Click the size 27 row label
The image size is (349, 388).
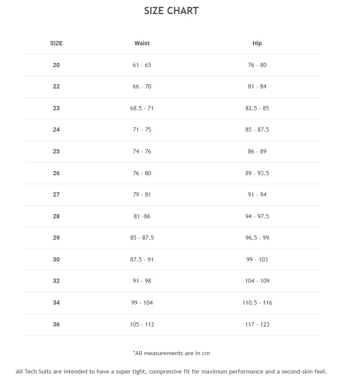coord(56,194)
